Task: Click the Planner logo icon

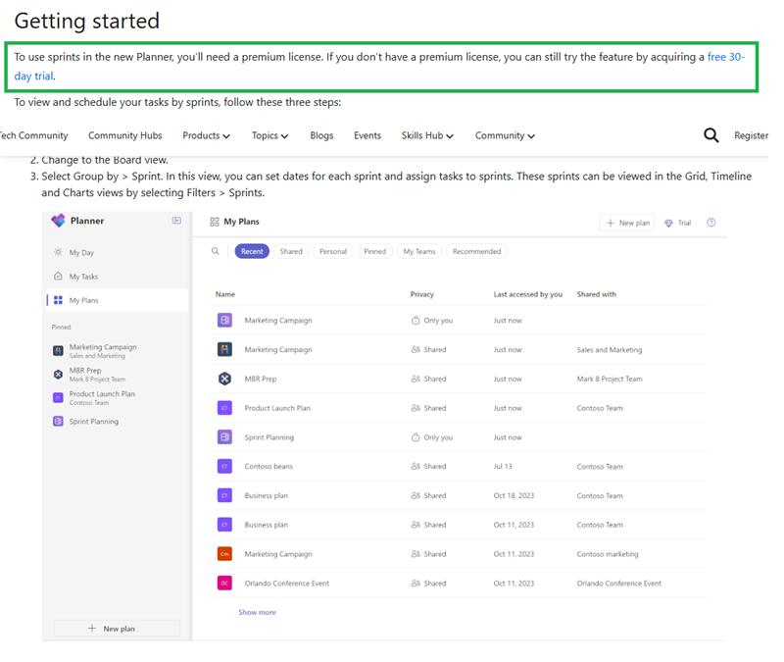Action: pyautogui.click(x=58, y=220)
